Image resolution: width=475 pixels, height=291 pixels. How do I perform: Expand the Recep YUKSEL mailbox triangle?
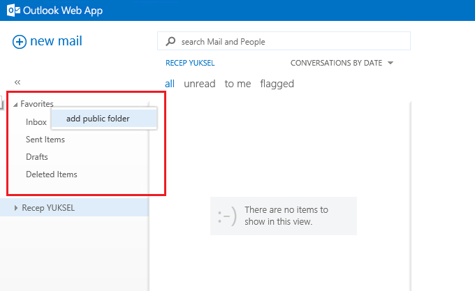click(16, 208)
